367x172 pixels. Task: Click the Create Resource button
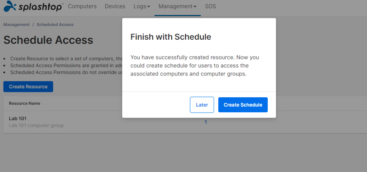click(x=28, y=87)
